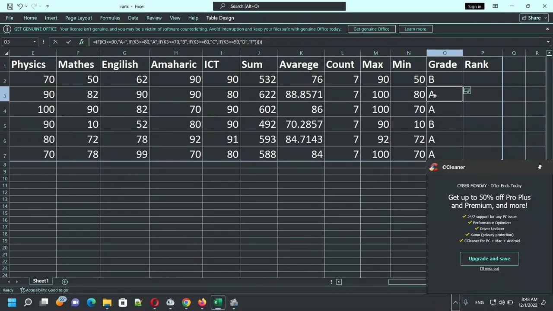
Task: Customize Quick Access Toolbar dropdown
Action: click(x=48, y=6)
